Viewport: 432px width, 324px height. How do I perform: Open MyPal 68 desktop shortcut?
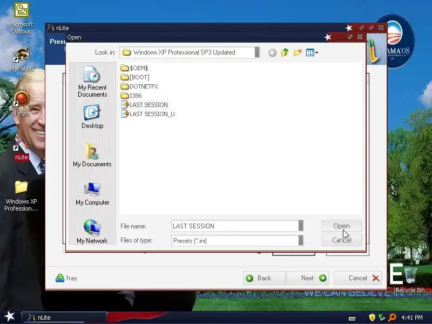[21, 59]
